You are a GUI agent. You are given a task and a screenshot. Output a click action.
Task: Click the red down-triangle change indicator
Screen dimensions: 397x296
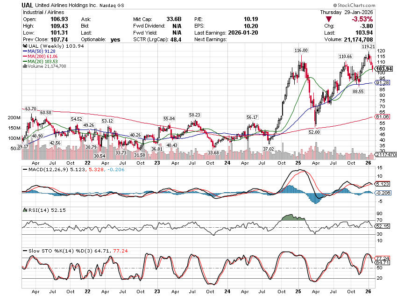329,19
